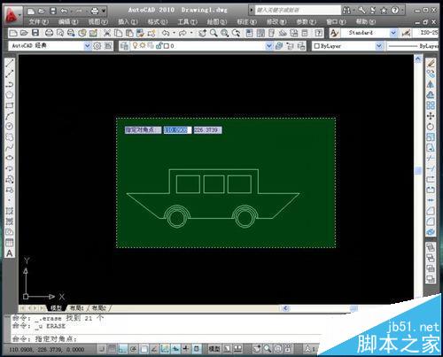Click the vertical scrollbar of the drawing area
This screenshot has height=357, width=443.
(x=418, y=177)
